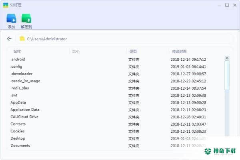
Task: Click the vertical scrollbar thumb
Action: (x=227, y=75)
